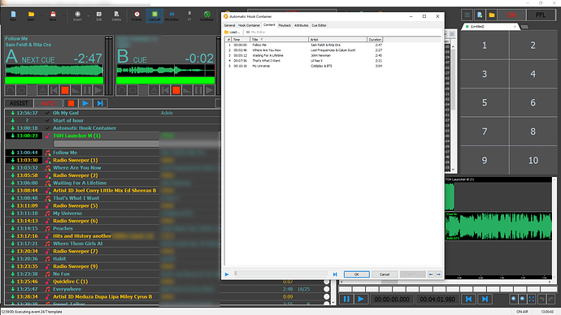Viewport: 561px width, 315px height.
Task: Click the dialog preview skip-to-end icon
Action: tap(335, 274)
